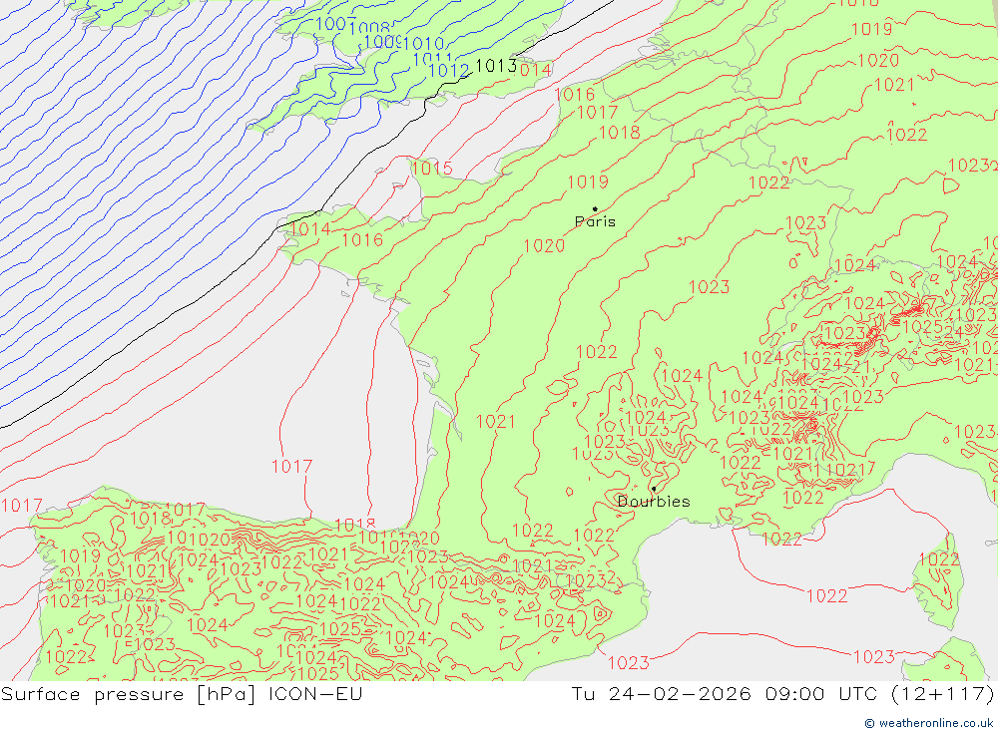The image size is (998, 731).
Task: Click the Paris city label
Action: pos(595,221)
